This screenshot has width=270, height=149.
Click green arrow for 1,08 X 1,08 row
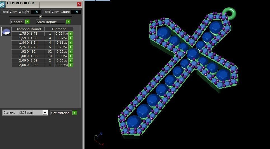point(71,56)
